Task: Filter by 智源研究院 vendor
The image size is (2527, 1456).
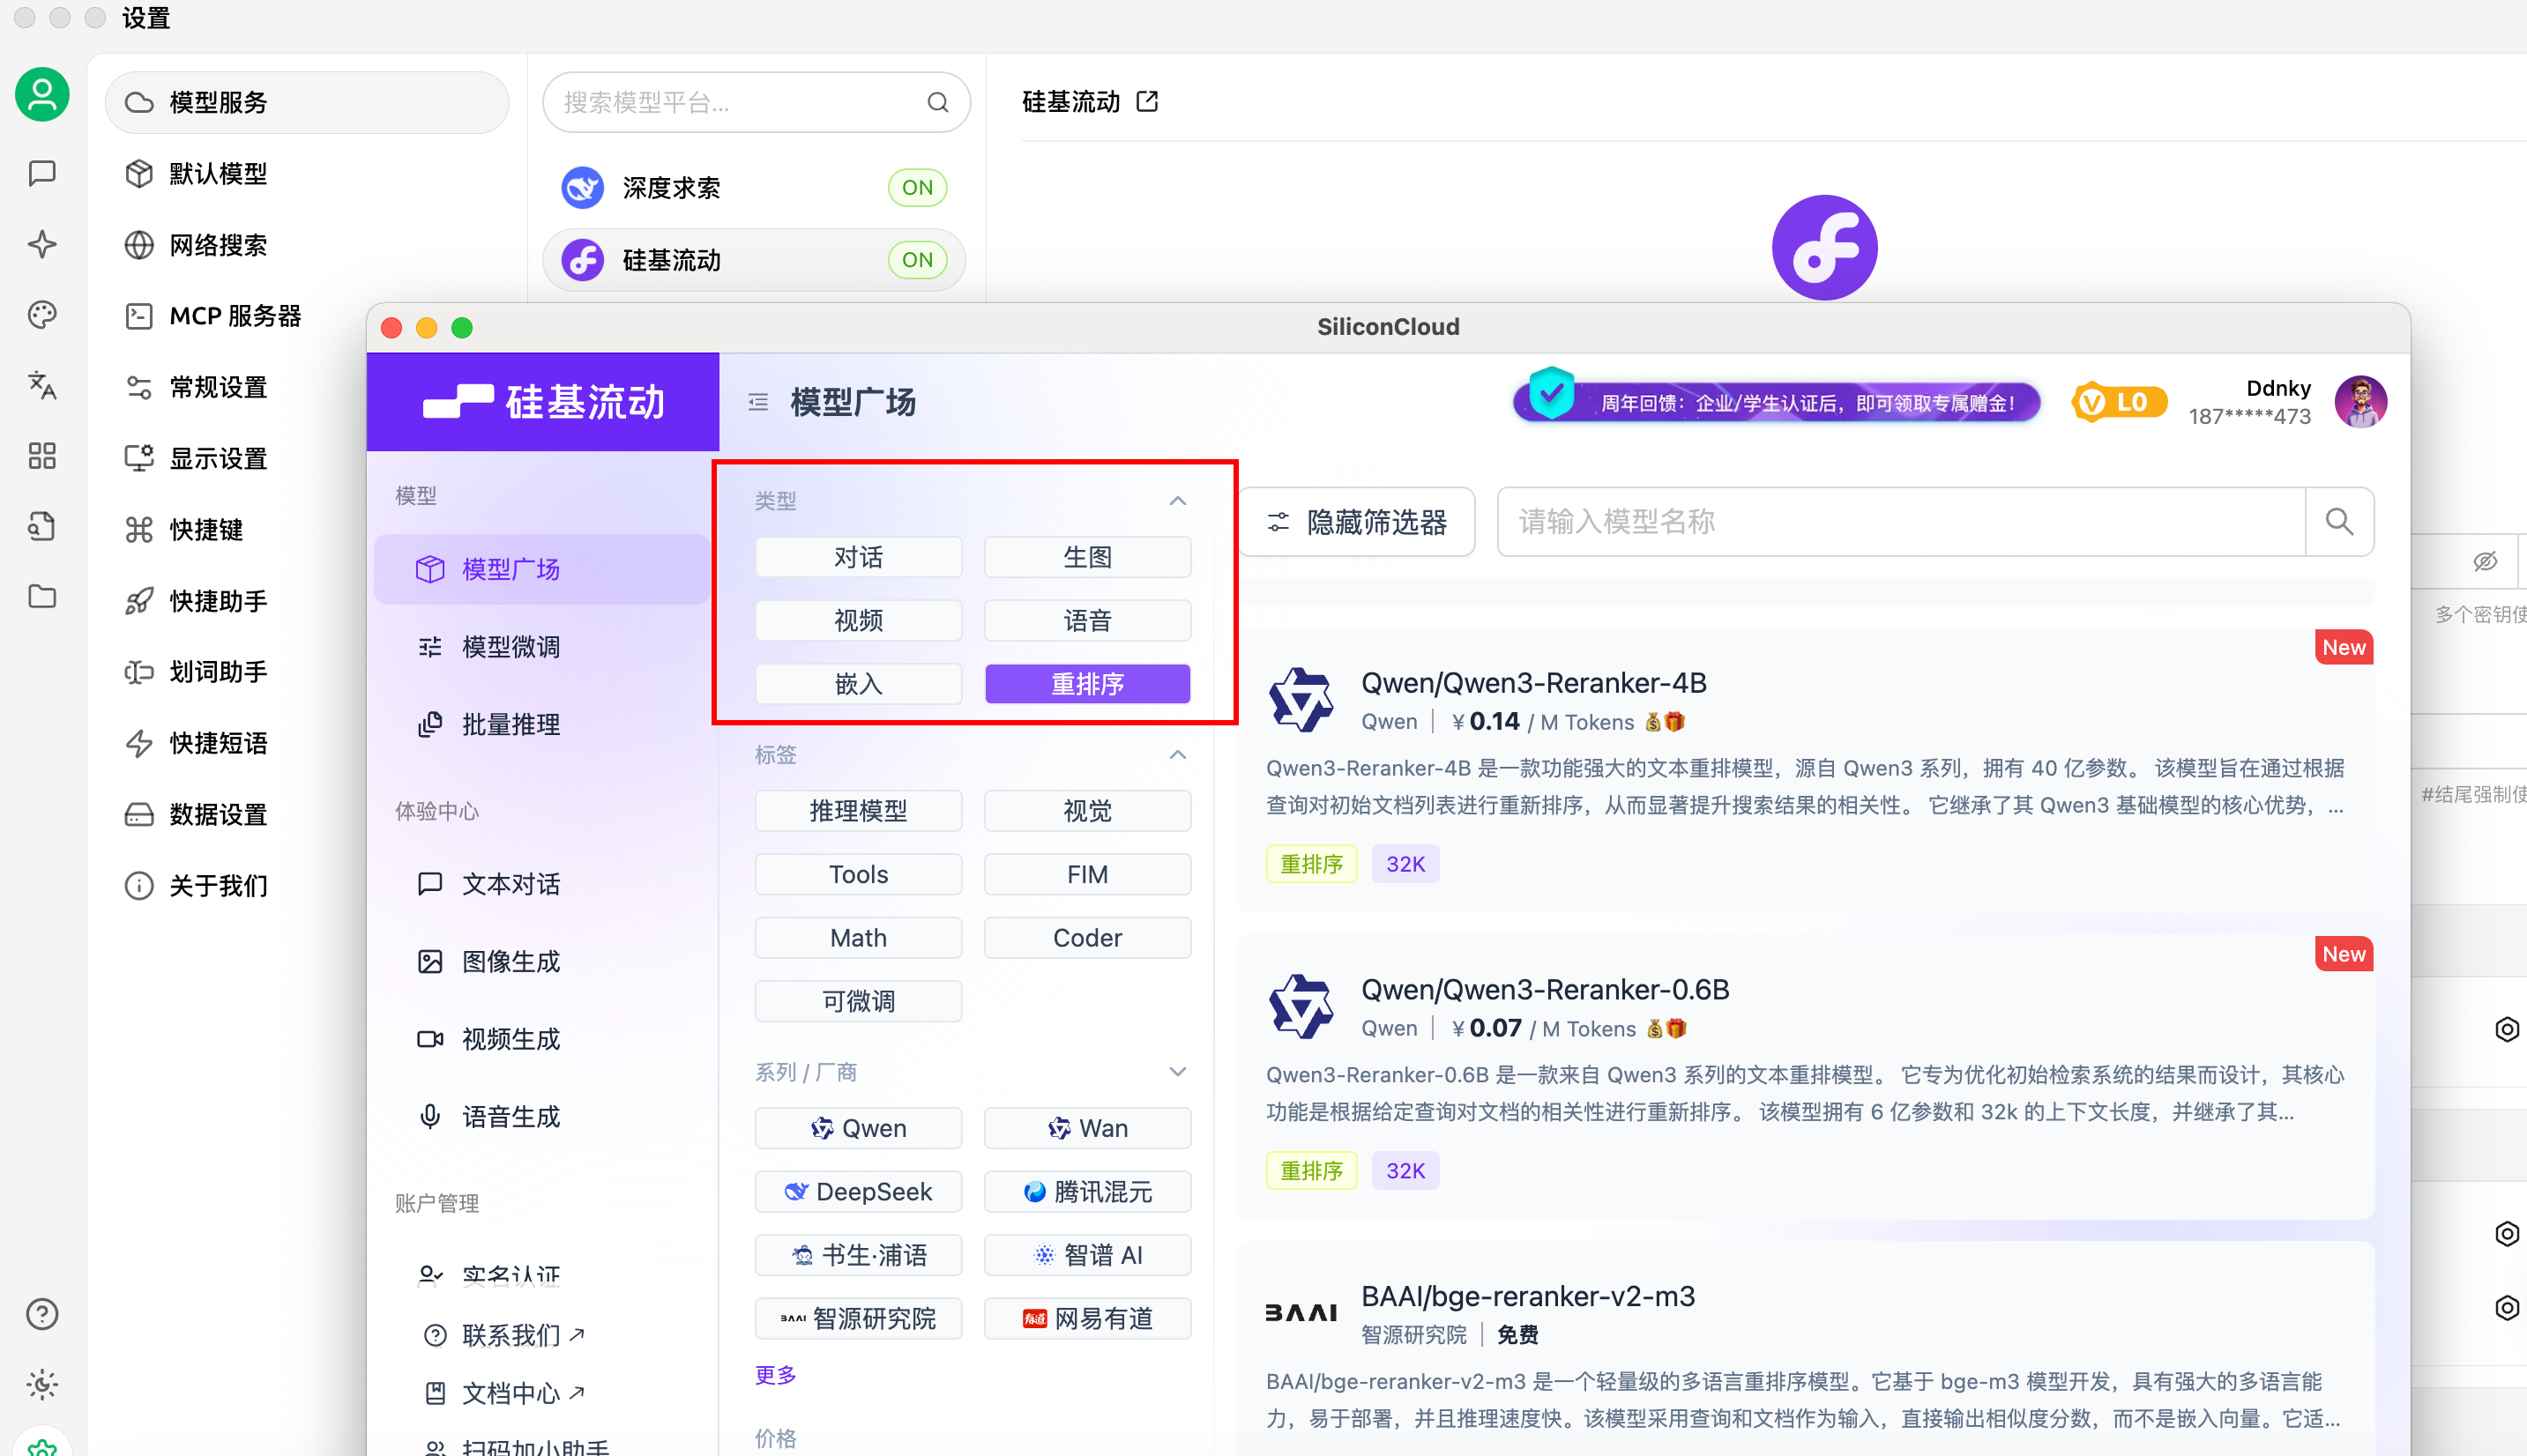Action: (x=858, y=1319)
